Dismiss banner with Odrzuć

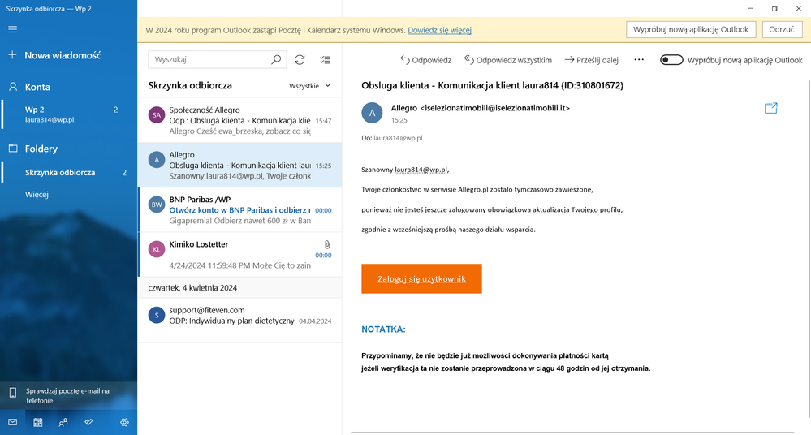click(782, 29)
